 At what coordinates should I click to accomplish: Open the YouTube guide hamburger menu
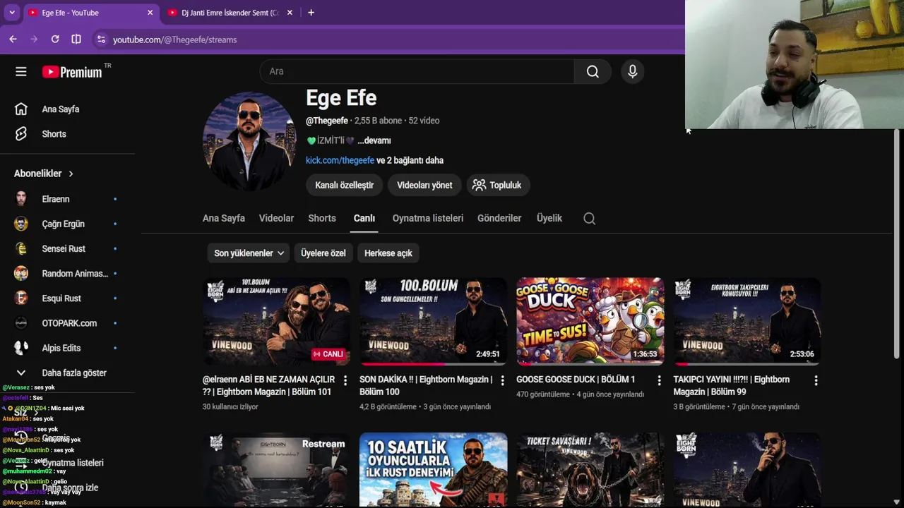[21, 71]
